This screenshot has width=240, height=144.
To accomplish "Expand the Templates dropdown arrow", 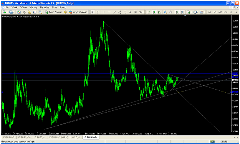I will click(204, 12).
